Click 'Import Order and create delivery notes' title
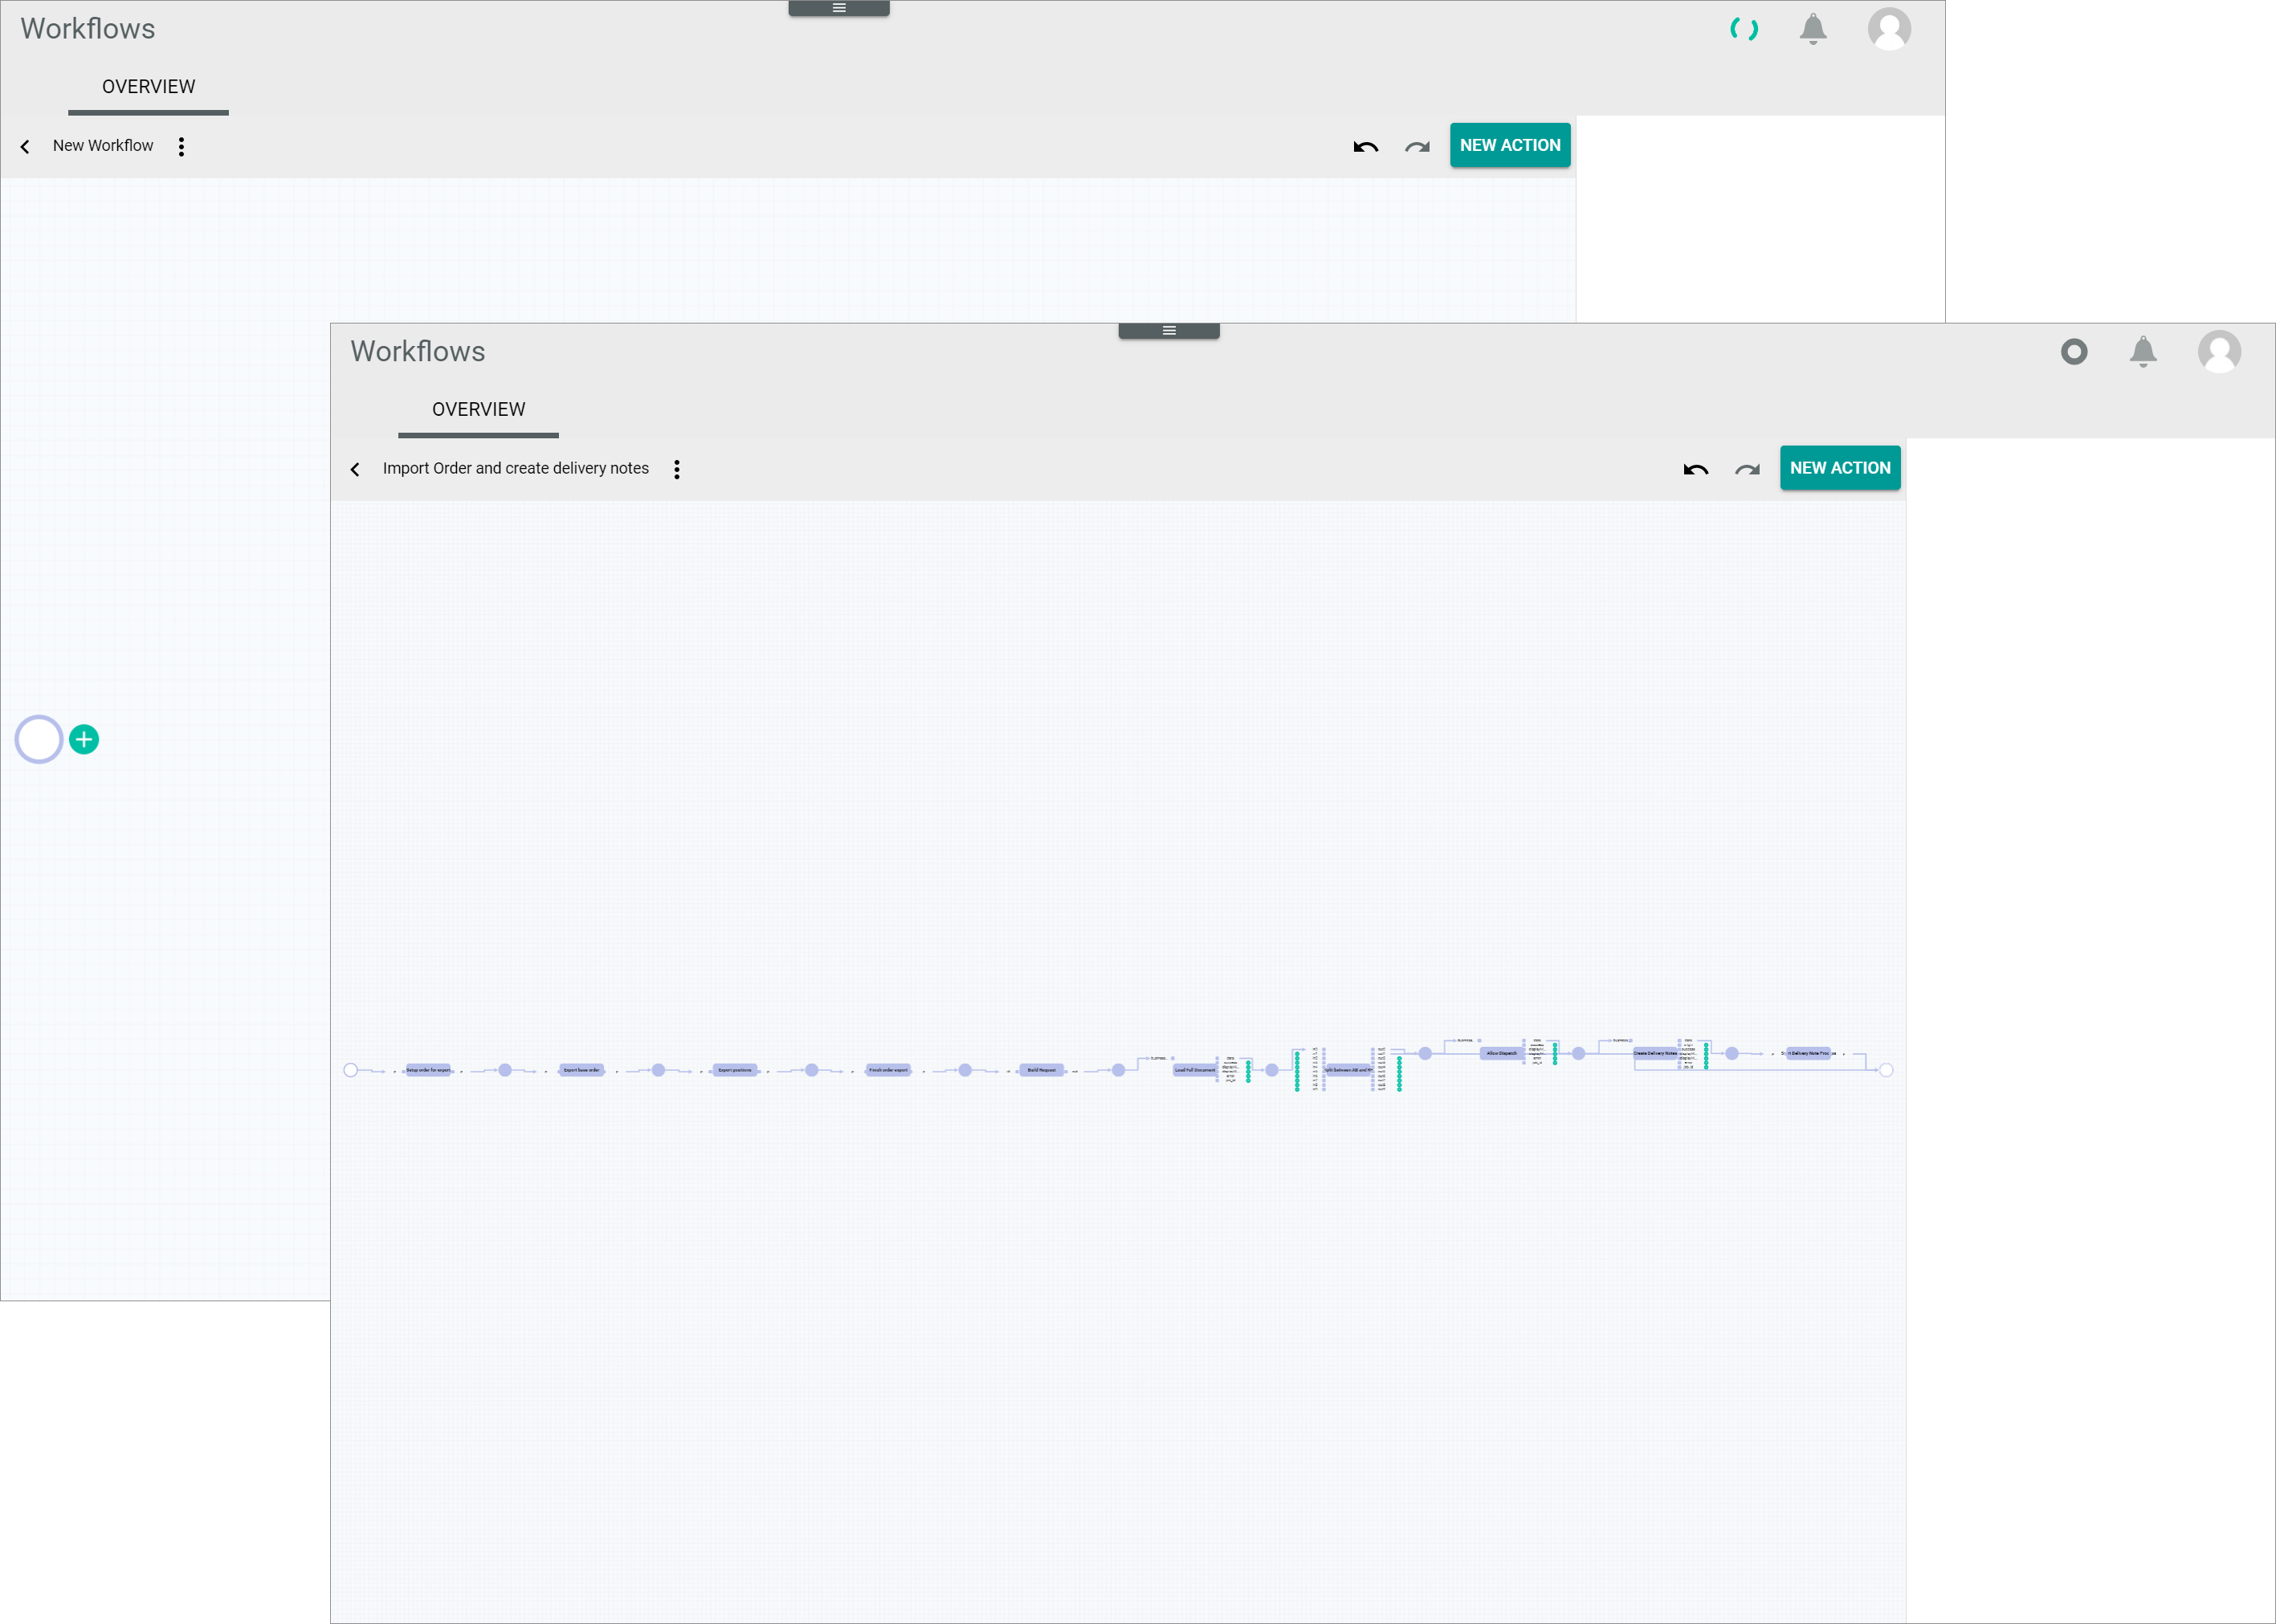 pyautogui.click(x=516, y=468)
